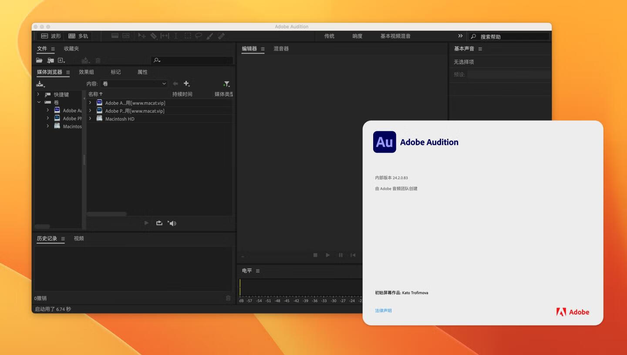This screenshot has width=627, height=355.
Task: Open the new file icon dropdown
Action: [61, 60]
